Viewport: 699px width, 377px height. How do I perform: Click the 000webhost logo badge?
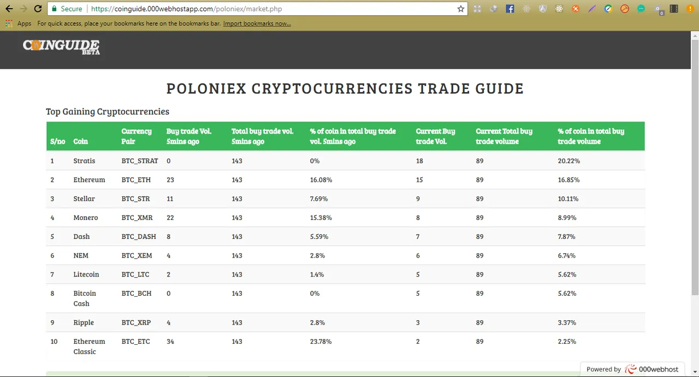(x=652, y=369)
